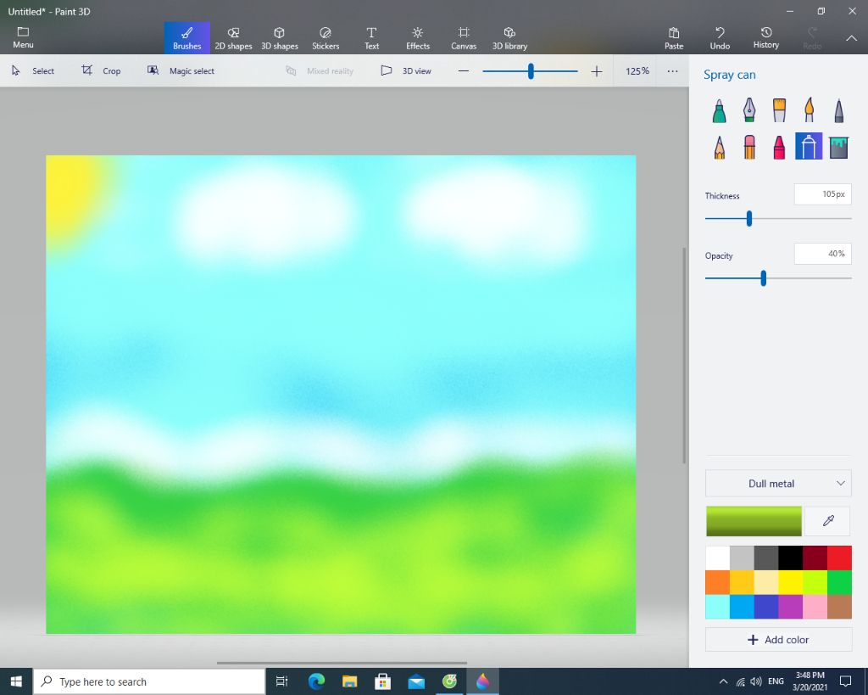Toggle 3D view

406,71
